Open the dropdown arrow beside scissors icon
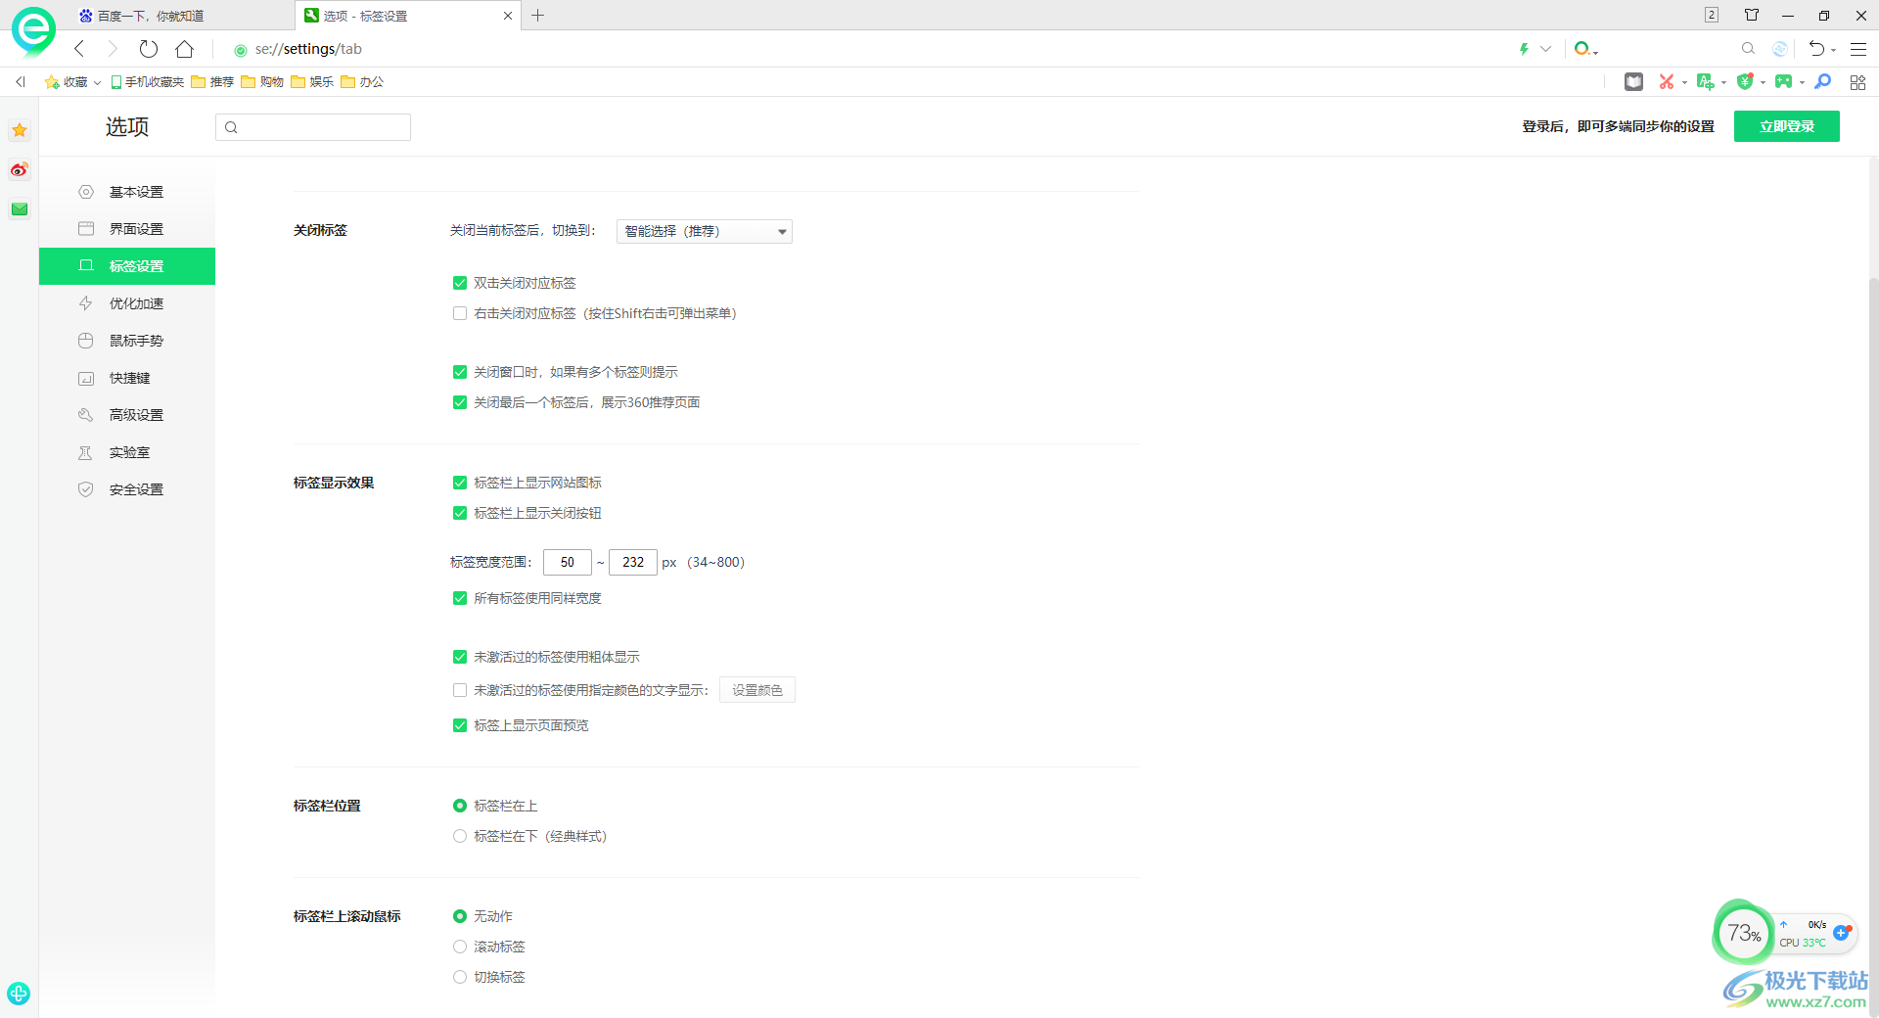The image size is (1879, 1018). (x=1684, y=82)
